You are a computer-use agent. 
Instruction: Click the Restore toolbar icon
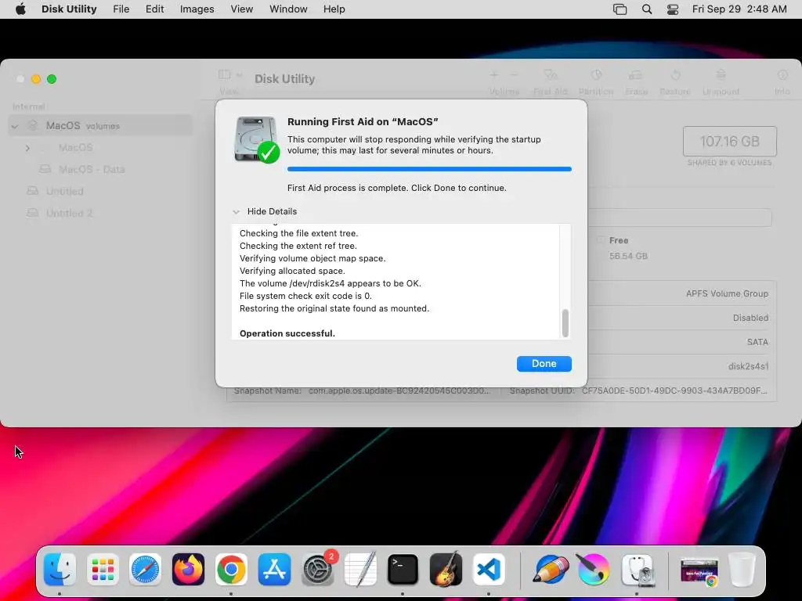pos(675,75)
